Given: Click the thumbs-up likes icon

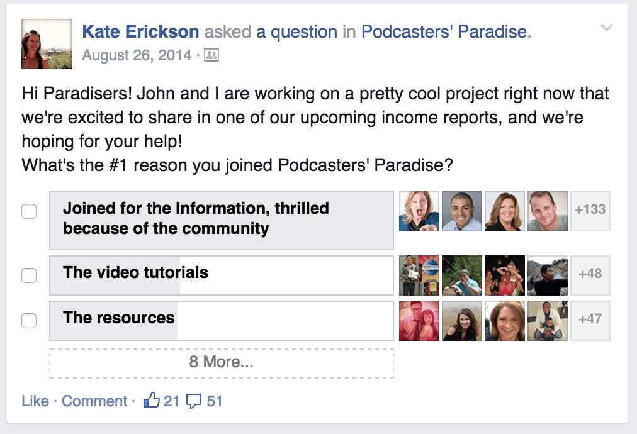Looking at the screenshot, I should (152, 400).
